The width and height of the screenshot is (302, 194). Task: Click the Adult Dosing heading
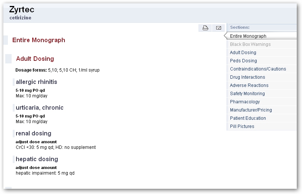tap(35, 59)
